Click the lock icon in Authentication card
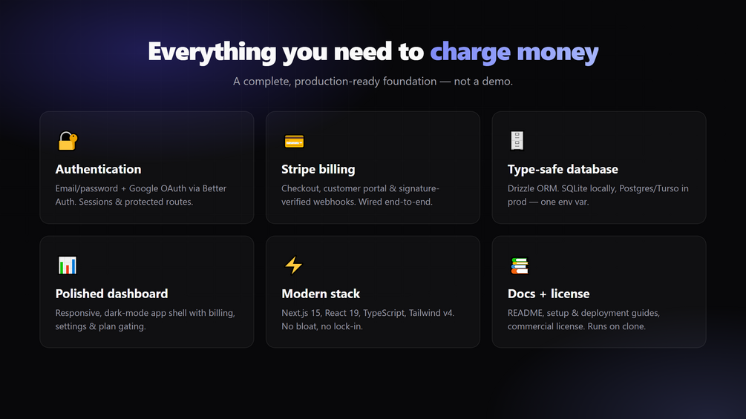The width and height of the screenshot is (746, 419). pos(67,141)
